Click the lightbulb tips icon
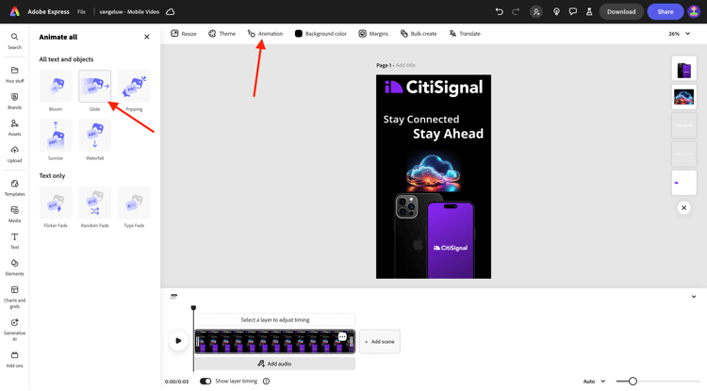Screen dimensions: 707x391 pos(556,11)
